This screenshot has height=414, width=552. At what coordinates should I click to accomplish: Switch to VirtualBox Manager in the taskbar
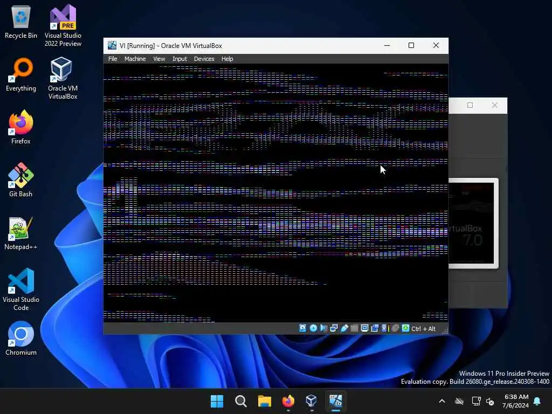(312, 401)
